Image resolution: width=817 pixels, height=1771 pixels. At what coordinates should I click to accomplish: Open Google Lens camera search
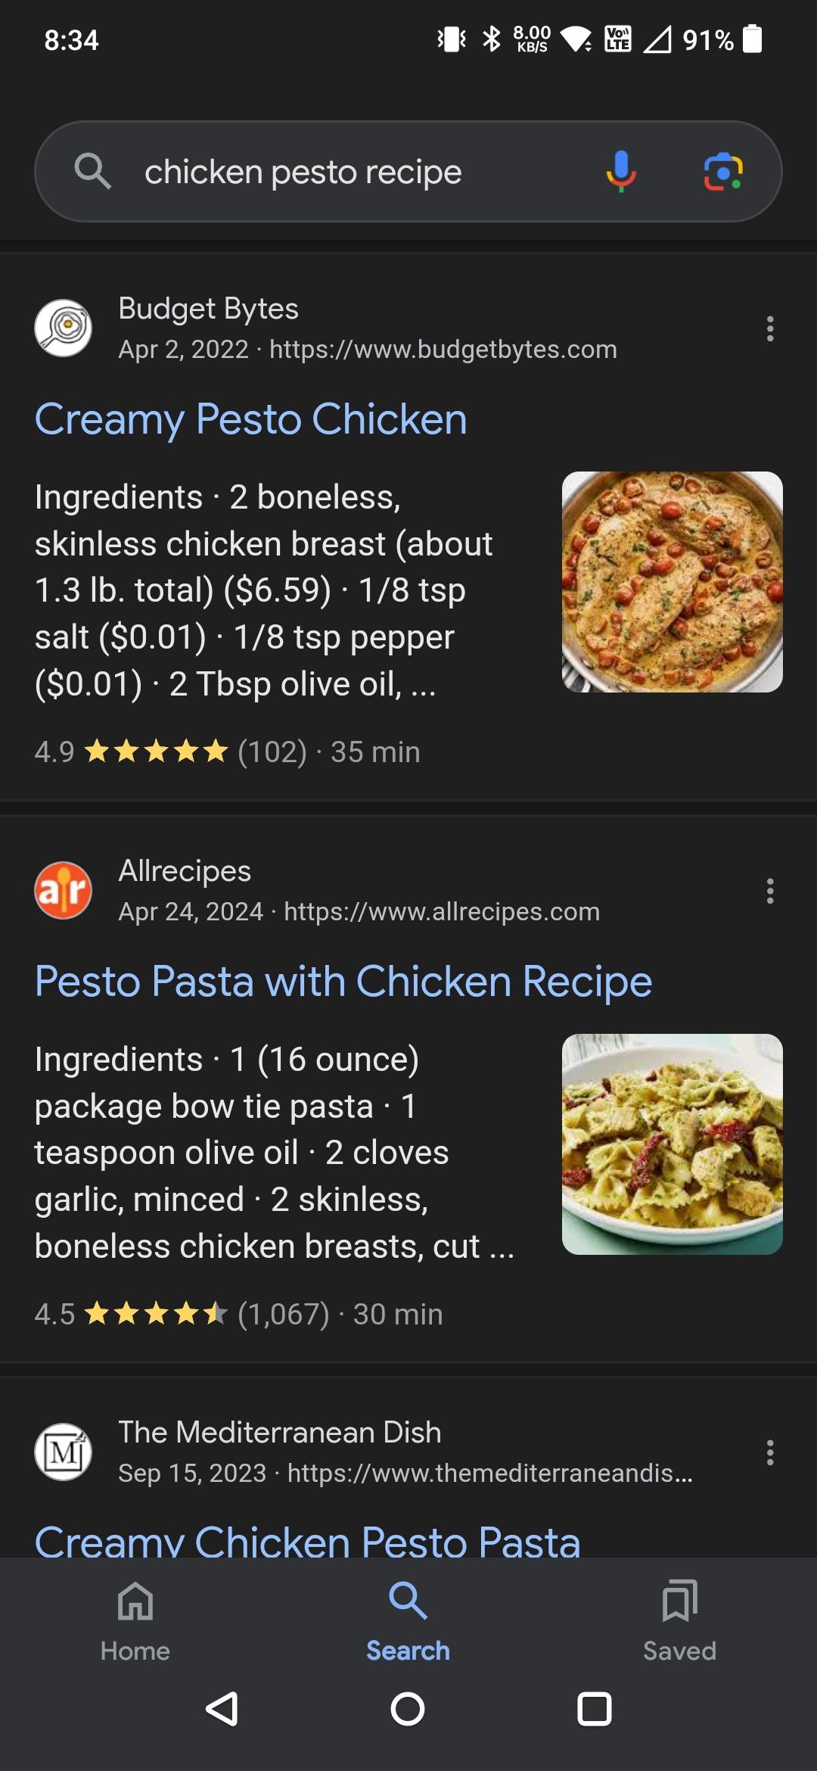(x=723, y=172)
